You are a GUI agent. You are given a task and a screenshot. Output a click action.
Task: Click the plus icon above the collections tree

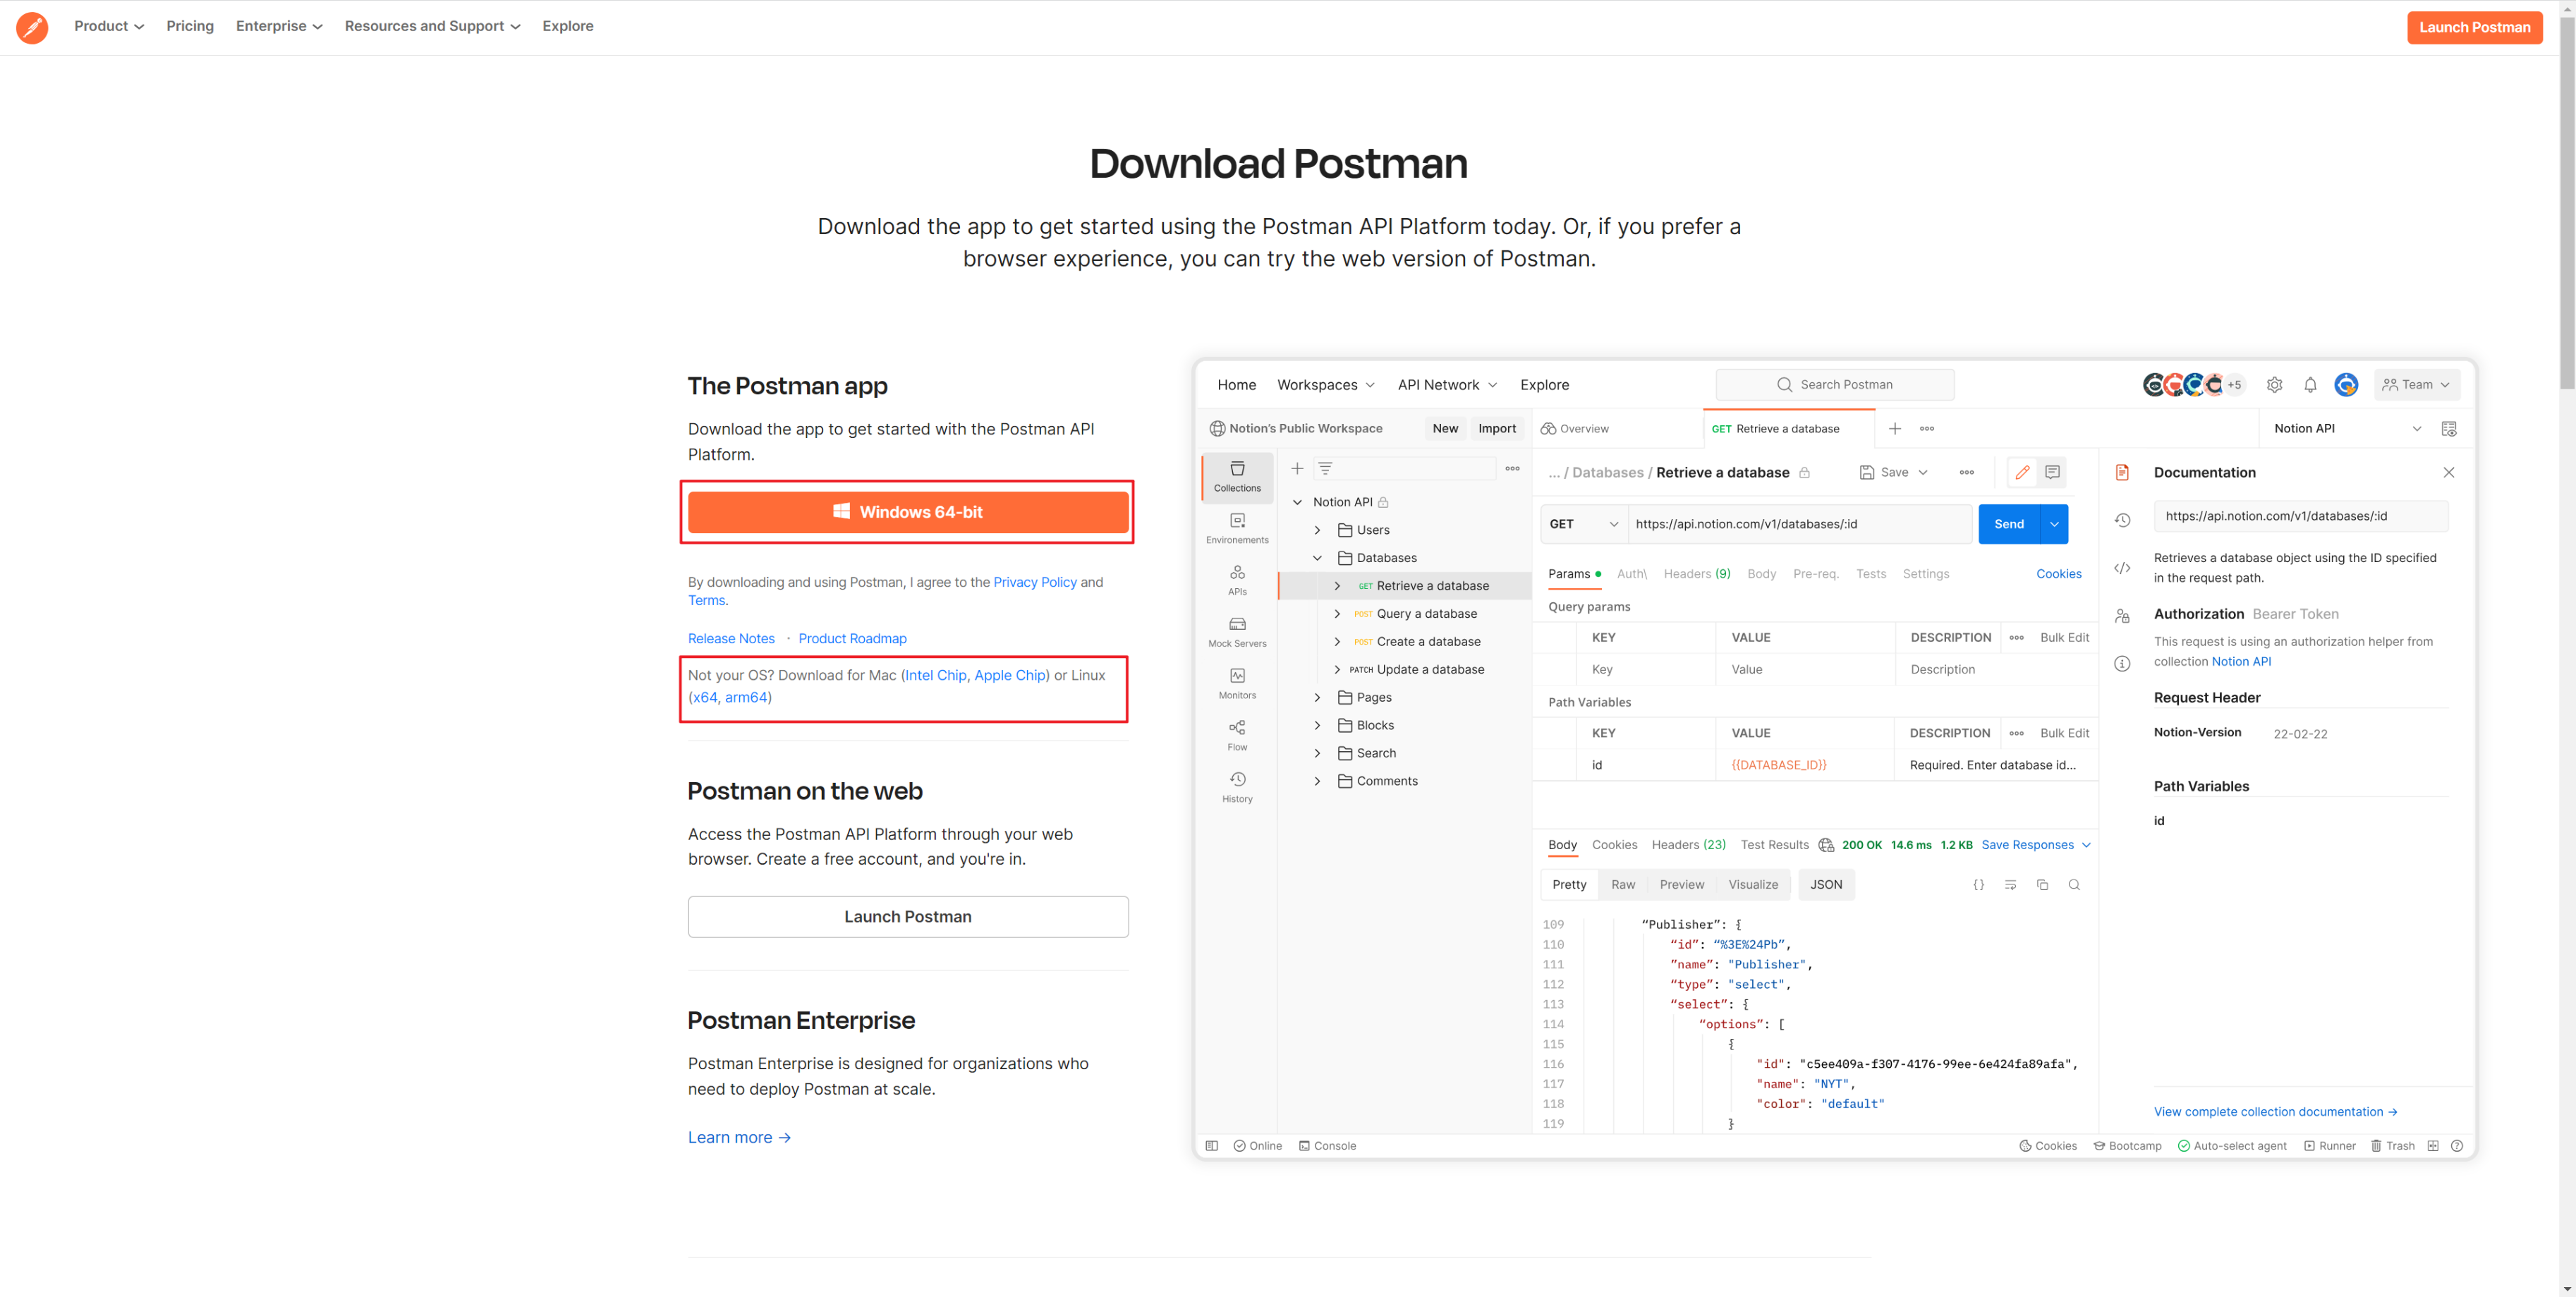coord(1296,468)
